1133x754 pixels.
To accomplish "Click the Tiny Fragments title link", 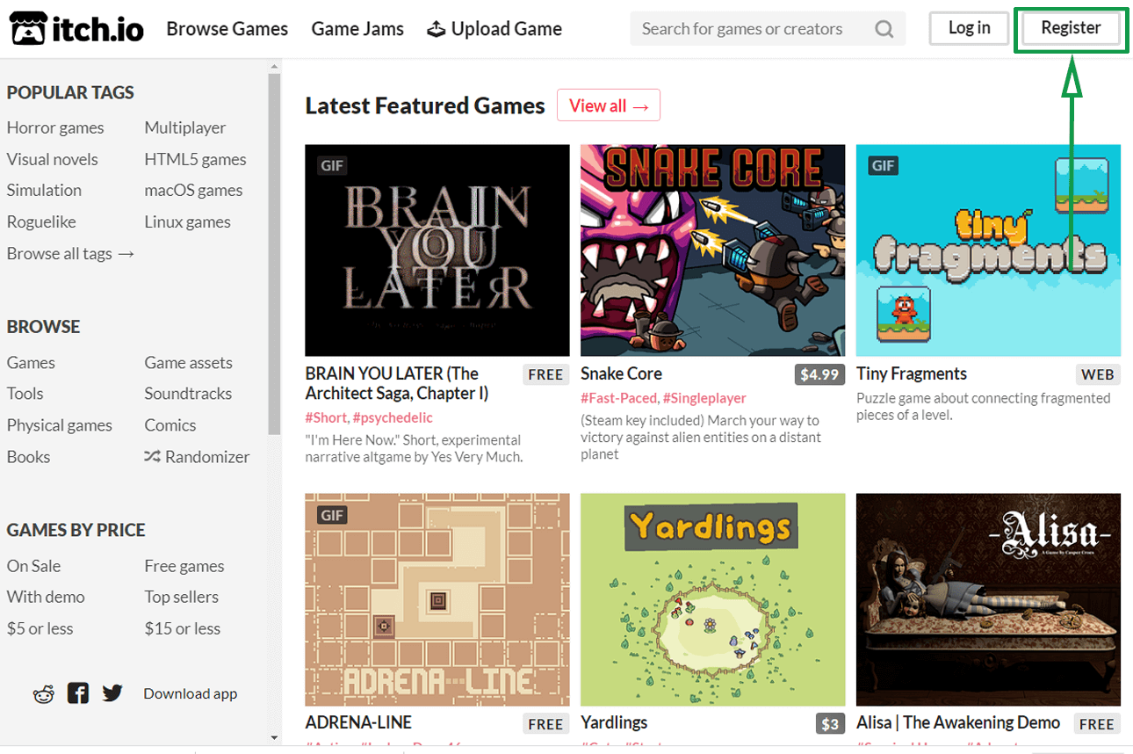I will 912,373.
